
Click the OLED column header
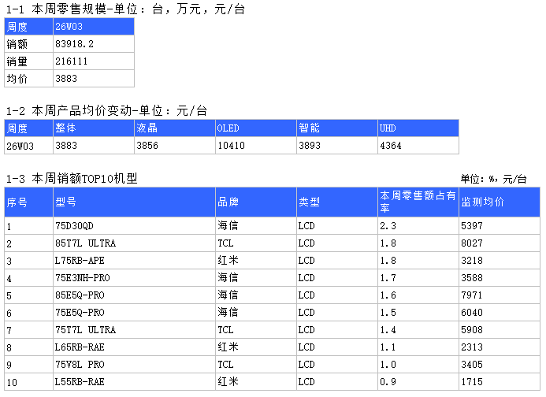point(256,128)
